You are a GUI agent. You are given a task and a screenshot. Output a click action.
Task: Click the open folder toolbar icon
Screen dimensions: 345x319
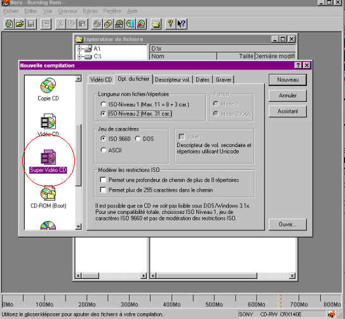pyautogui.click(x=20, y=24)
